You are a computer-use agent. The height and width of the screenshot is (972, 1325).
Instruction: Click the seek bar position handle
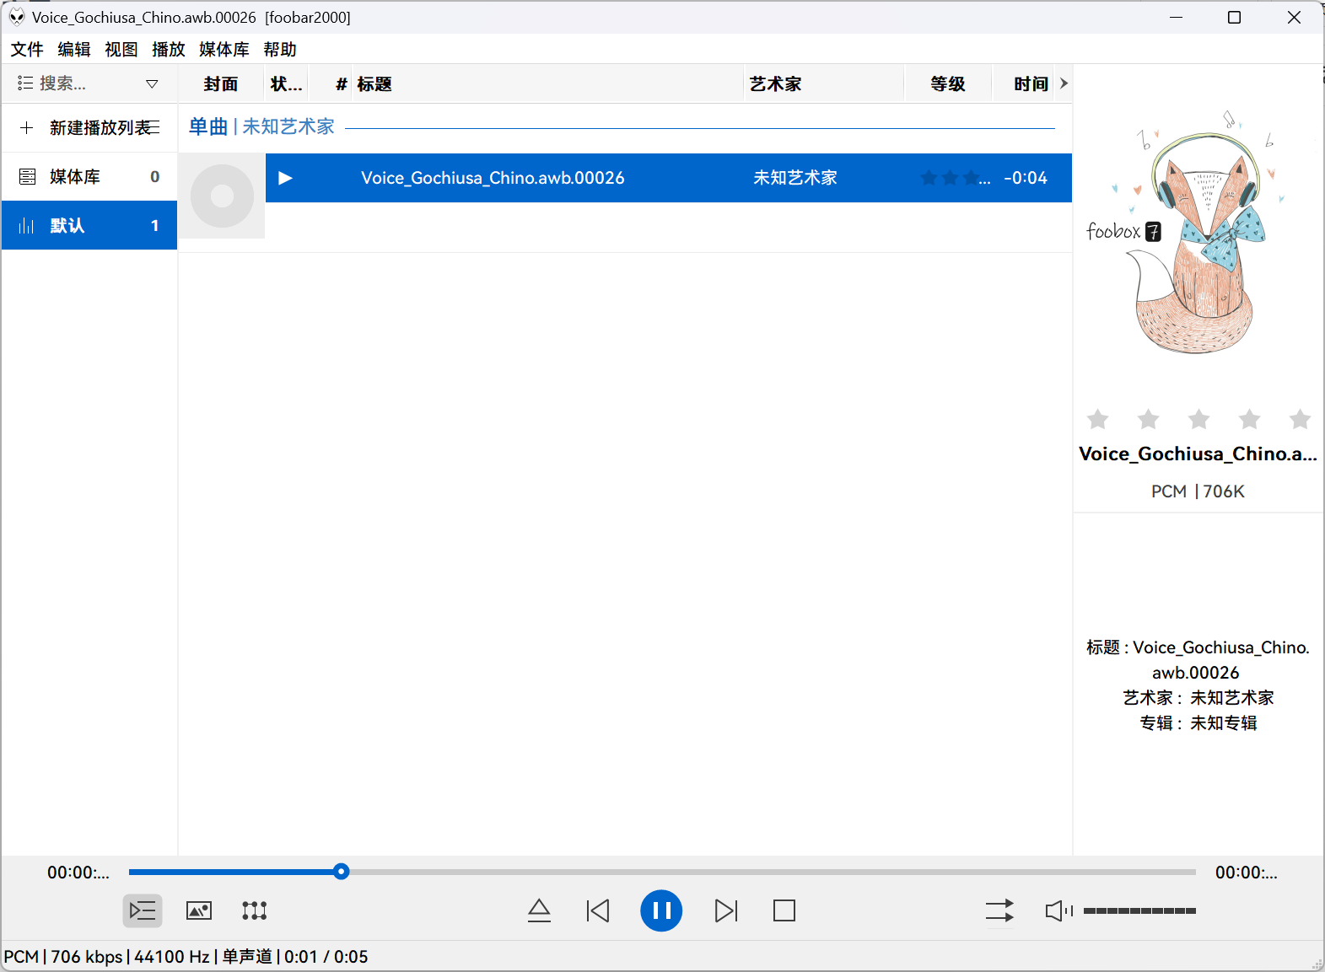point(341,872)
